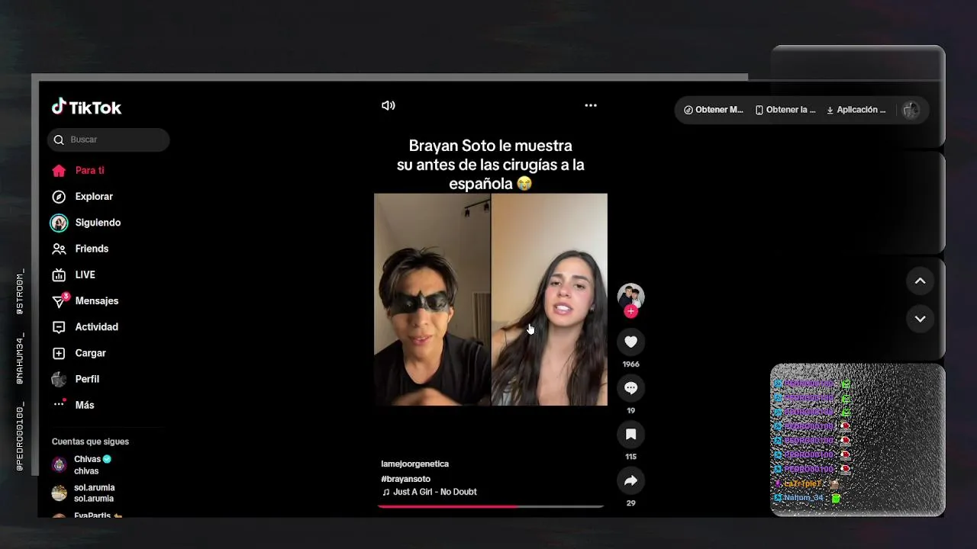977x549 pixels.
Task: Open the Siguiendo feed
Action: click(x=98, y=223)
